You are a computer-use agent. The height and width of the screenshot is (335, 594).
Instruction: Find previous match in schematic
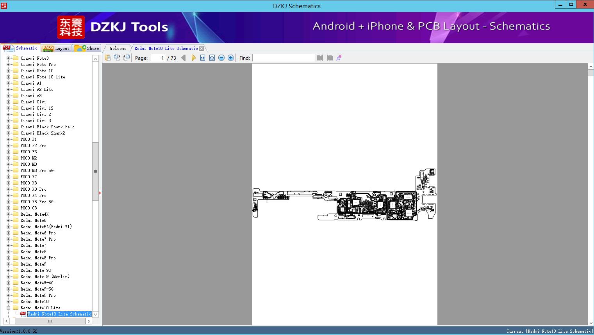click(x=320, y=58)
